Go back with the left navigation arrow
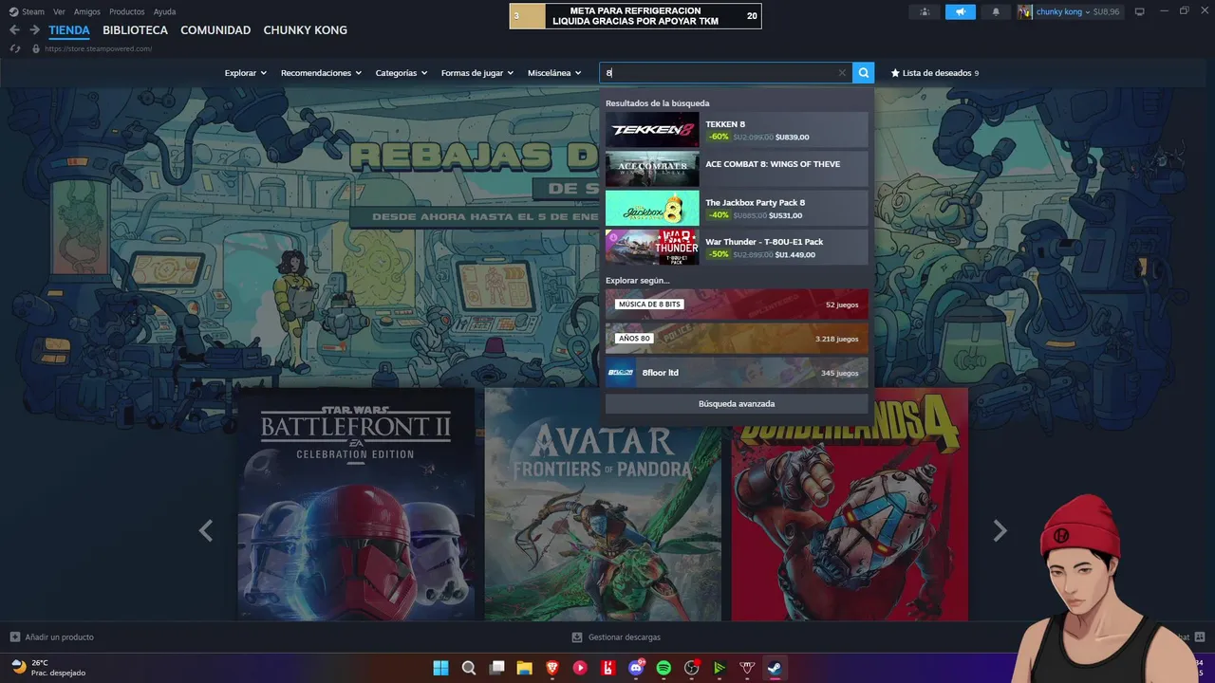This screenshot has height=683, width=1215. point(14,30)
